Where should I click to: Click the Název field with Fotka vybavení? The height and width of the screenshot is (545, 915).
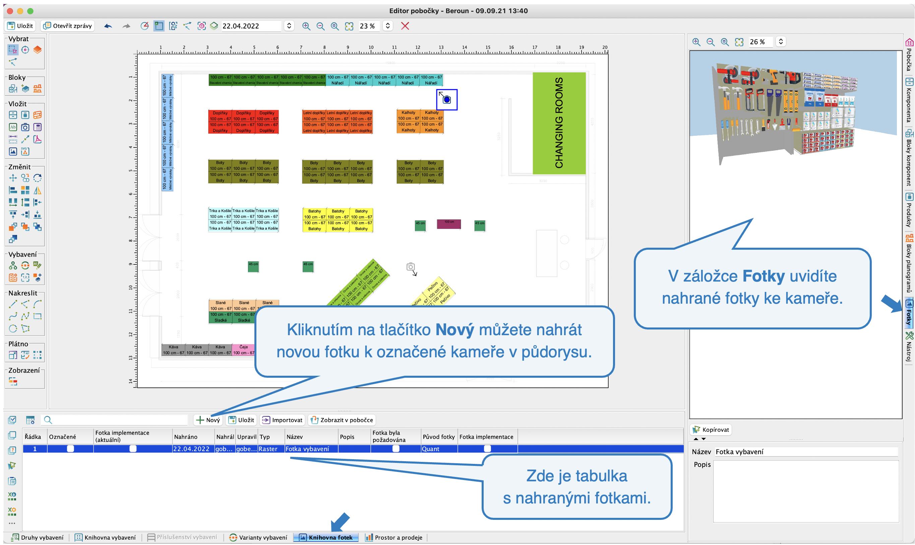(x=806, y=452)
